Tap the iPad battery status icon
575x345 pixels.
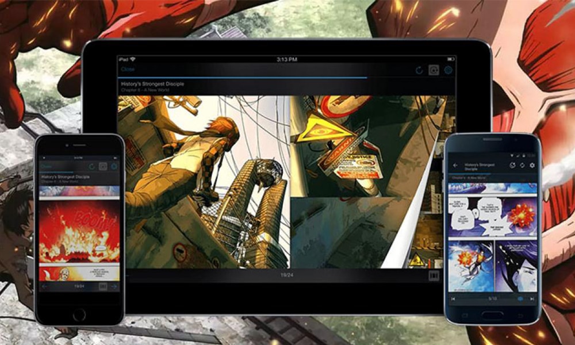point(450,59)
